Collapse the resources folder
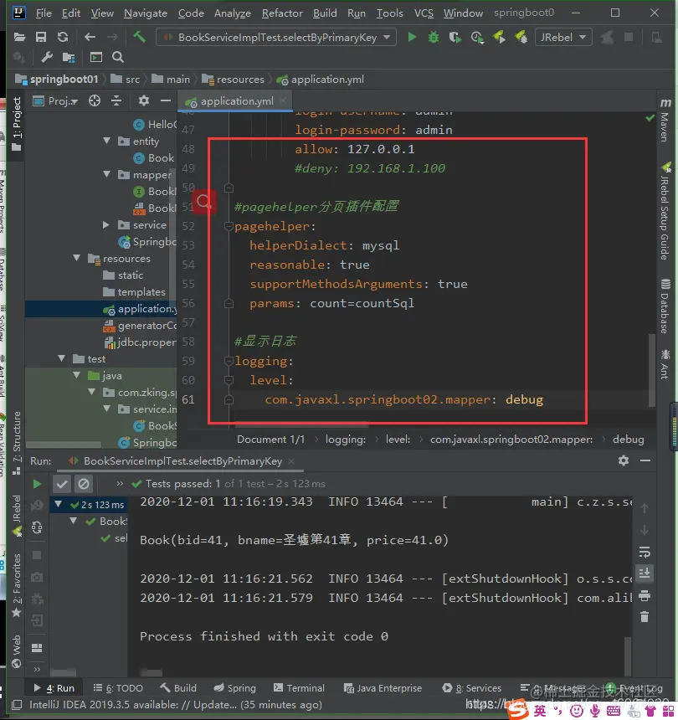The image size is (678, 720). tap(77, 258)
